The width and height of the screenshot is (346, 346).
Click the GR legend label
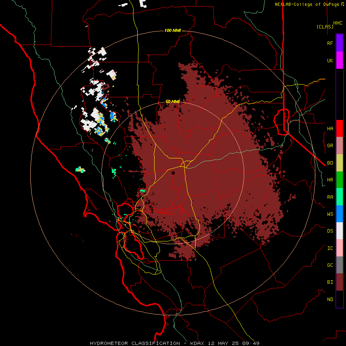point(330,146)
